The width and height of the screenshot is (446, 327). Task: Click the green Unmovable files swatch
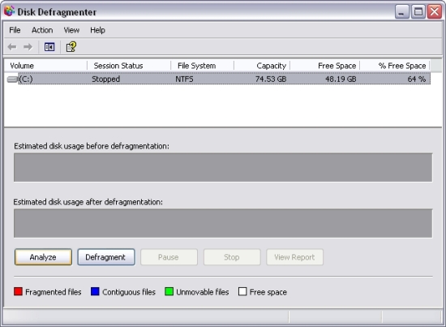pyautogui.click(x=169, y=291)
